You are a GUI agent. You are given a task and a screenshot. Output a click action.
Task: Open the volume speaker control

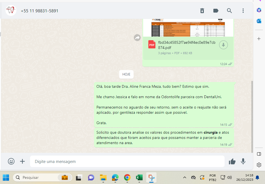[x=229, y=177]
